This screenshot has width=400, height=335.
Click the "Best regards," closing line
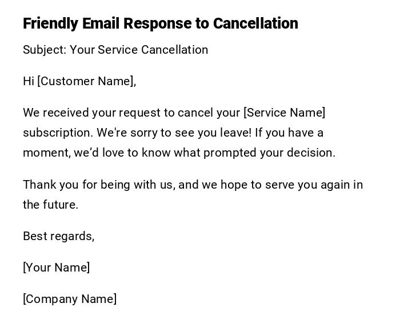58,236
